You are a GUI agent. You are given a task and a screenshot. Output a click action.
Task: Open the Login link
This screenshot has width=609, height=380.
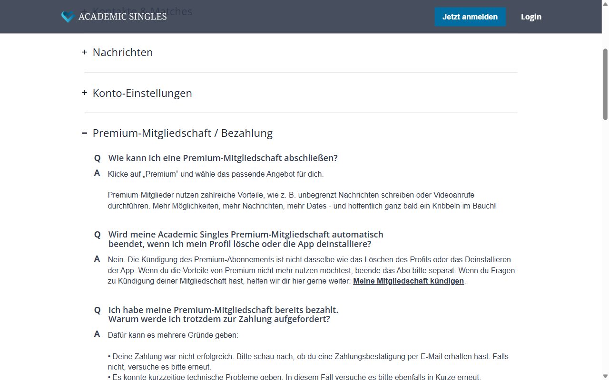(531, 17)
